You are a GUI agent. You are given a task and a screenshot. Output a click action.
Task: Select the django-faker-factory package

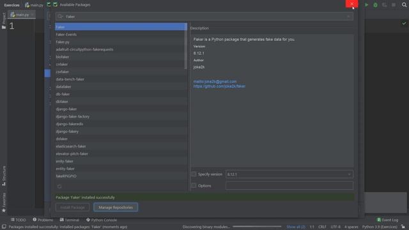tap(121, 116)
